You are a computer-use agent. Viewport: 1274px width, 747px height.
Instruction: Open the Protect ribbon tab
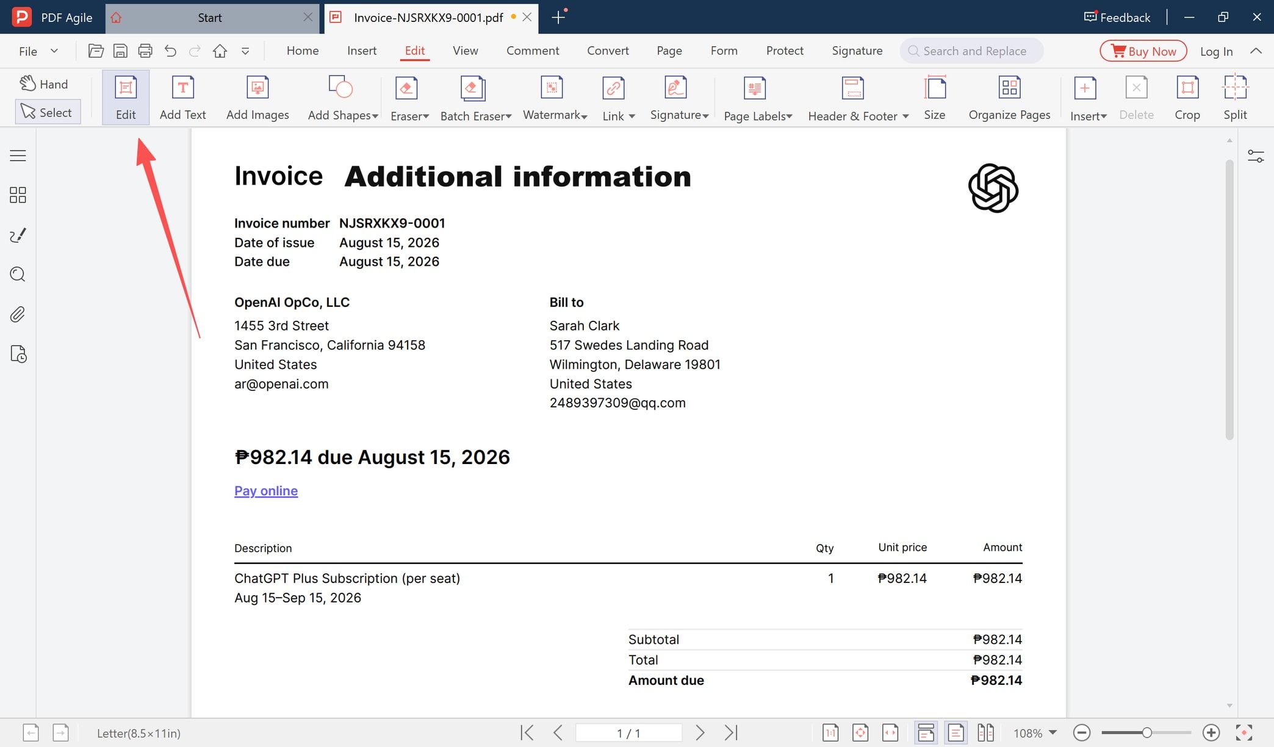[x=785, y=51]
